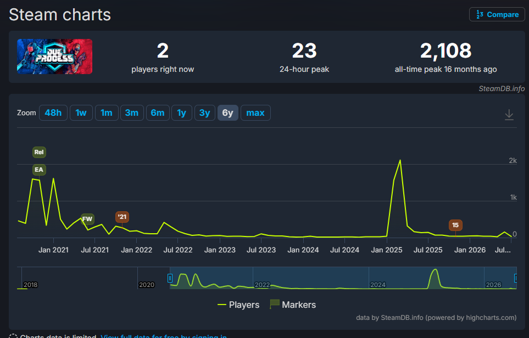Image resolution: width=529 pixels, height=338 pixels.
Task: Grab the left navigator range handle
Action: click(x=170, y=278)
